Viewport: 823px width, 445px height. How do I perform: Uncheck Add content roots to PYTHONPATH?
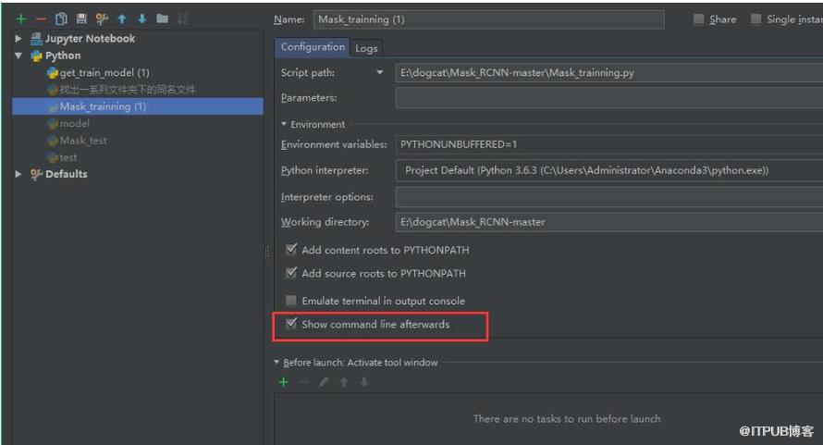pyautogui.click(x=291, y=249)
